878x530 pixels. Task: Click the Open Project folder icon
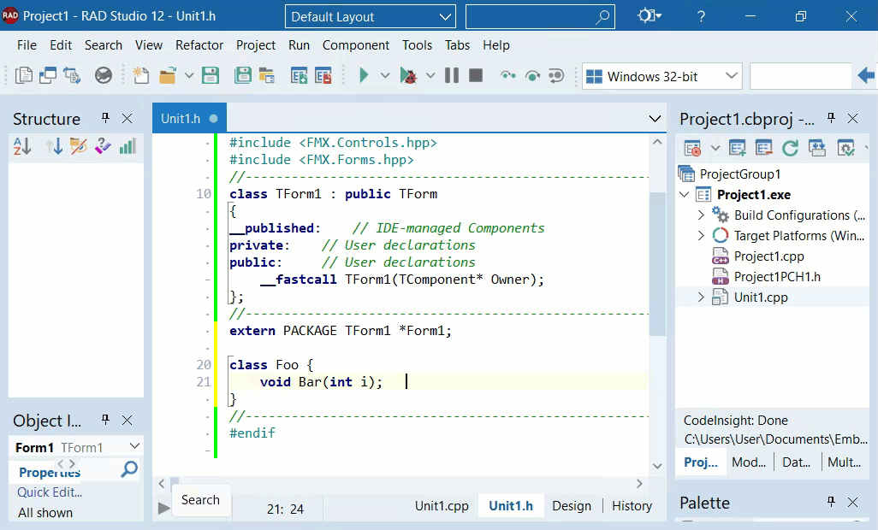266,75
